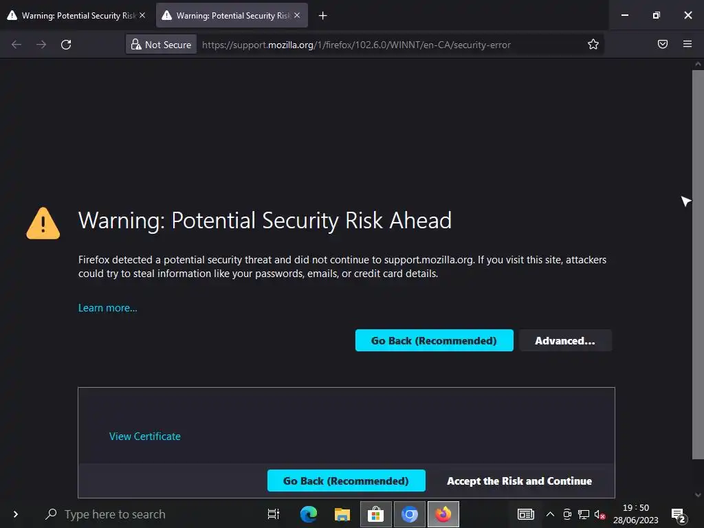Open Microsoft Store from the taskbar
This screenshot has height=528, width=704.
(x=376, y=514)
